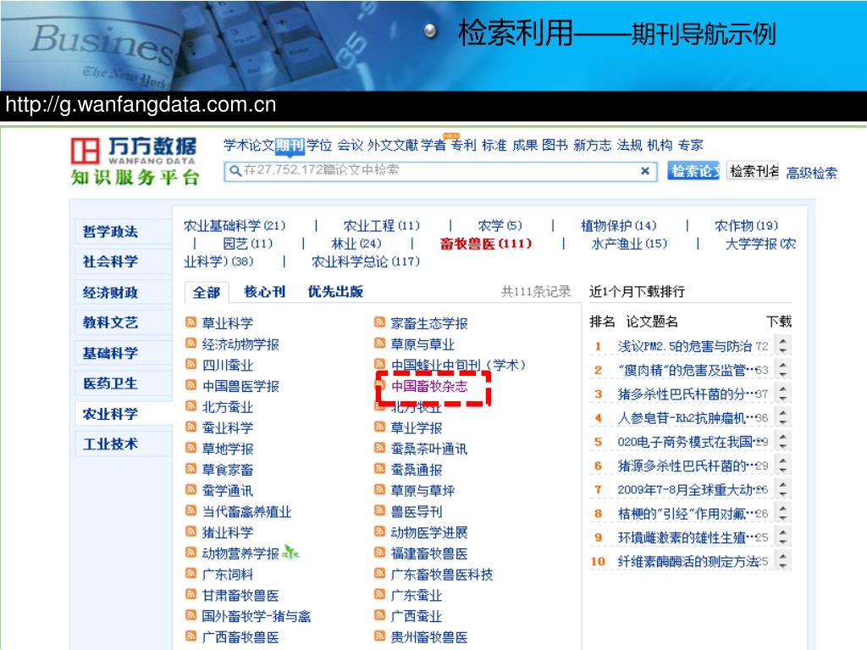Open the 广东畜牧兽医科技 journal link
The width and height of the screenshot is (867, 650).
pos(442,575)
